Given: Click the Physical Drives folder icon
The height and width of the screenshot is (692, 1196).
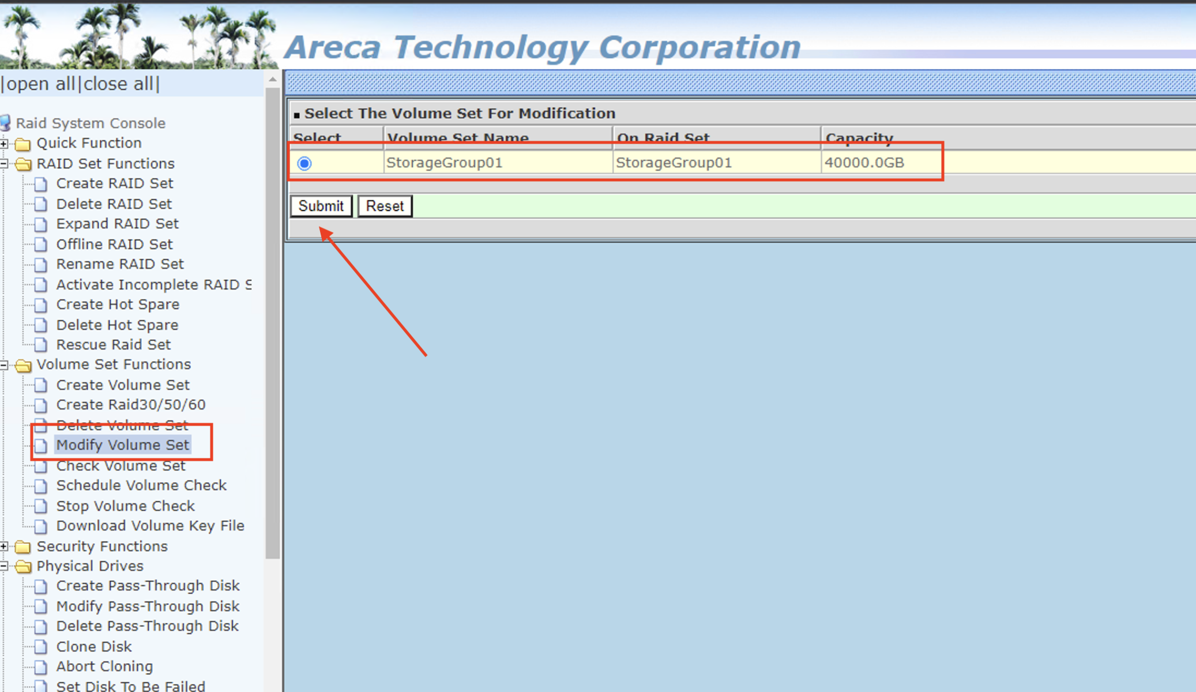Looking at the screenshot, I should 22,566.
